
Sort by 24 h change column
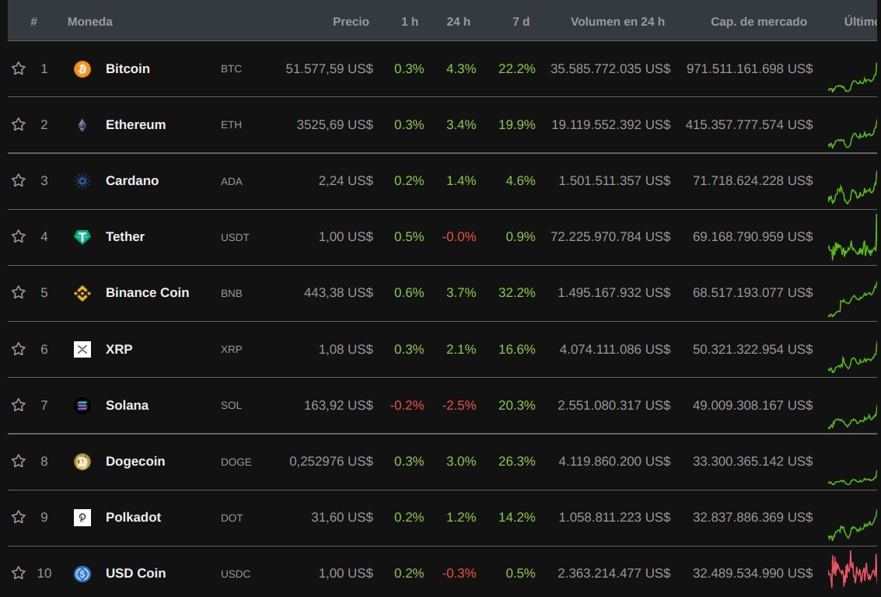(459, 21)
